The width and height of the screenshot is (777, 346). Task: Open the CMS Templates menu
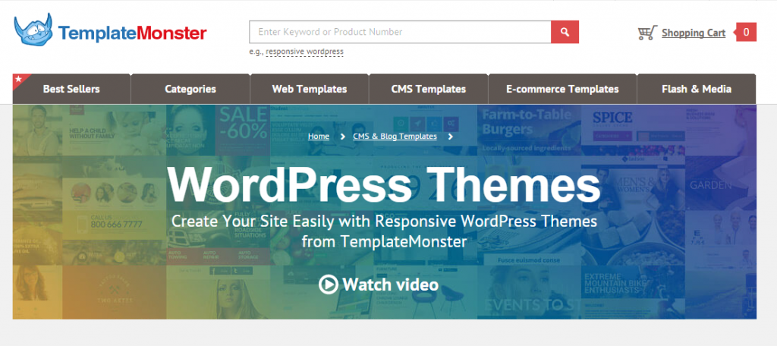(x=429, y=90)
